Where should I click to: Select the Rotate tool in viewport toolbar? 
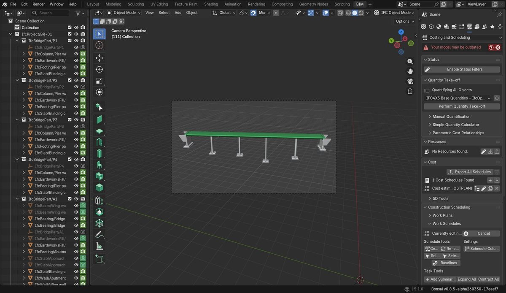[99, 69]
